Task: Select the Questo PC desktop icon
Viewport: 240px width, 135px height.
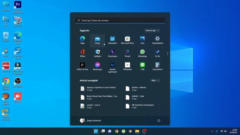Action: pyautogui.click(x=6, y=6)
